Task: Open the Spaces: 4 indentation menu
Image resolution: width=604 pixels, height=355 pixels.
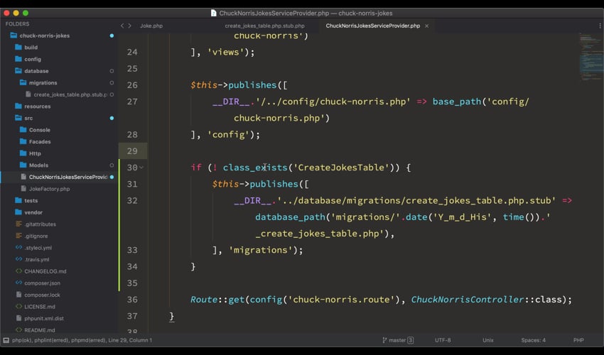Action: (533, 340)
